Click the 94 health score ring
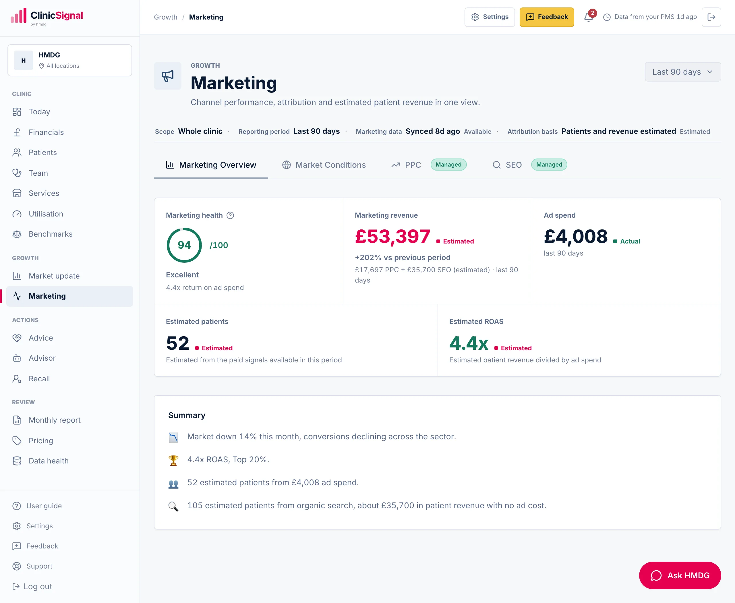The width and height of the screenshot is (735, 603). [x=184, y=245]
